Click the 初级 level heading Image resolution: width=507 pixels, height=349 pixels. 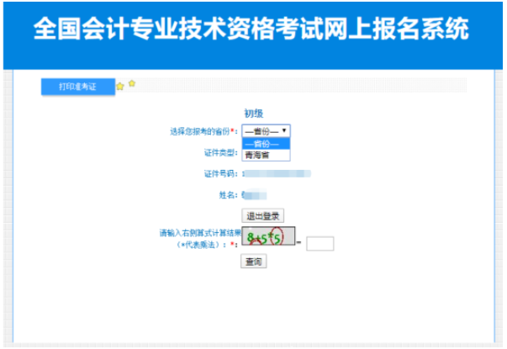point(254,114)
